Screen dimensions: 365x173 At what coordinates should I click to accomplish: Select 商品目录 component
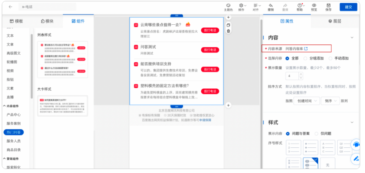click(14, 150)
